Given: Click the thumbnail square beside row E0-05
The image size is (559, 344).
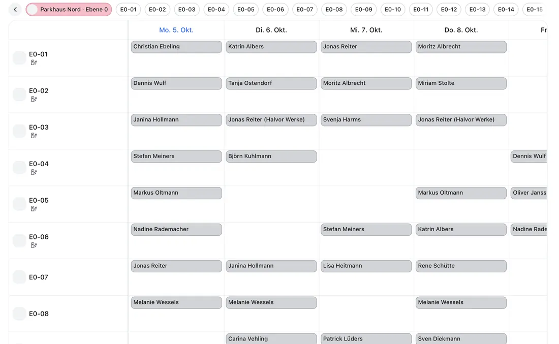Looking at the screenshot, I should (19, 204).
